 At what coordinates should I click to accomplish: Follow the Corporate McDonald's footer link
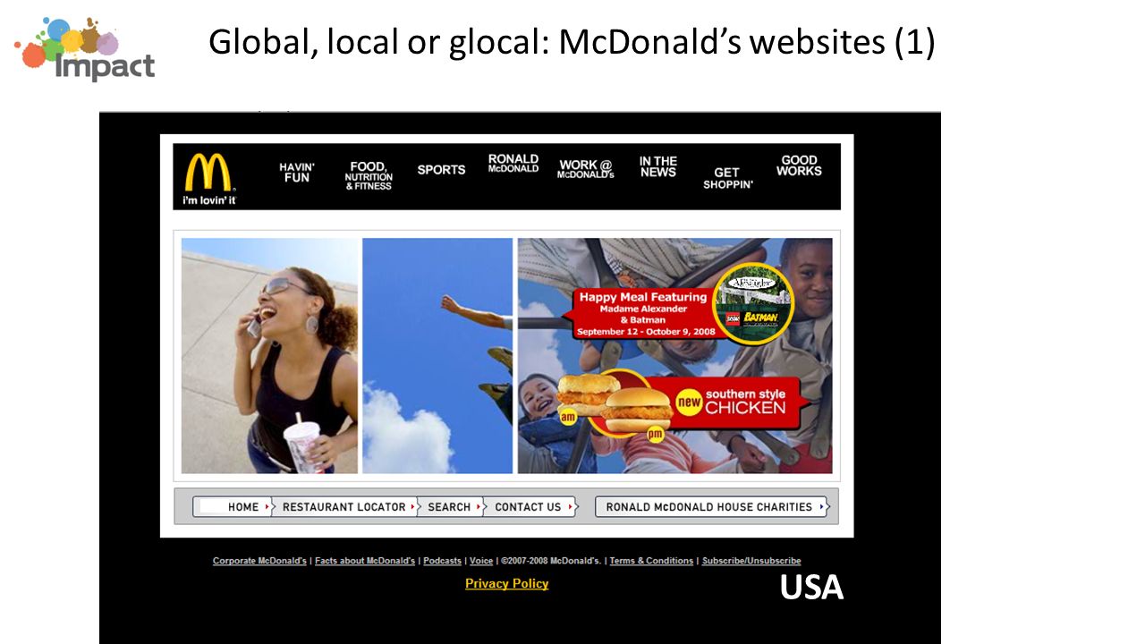[259, 561]
